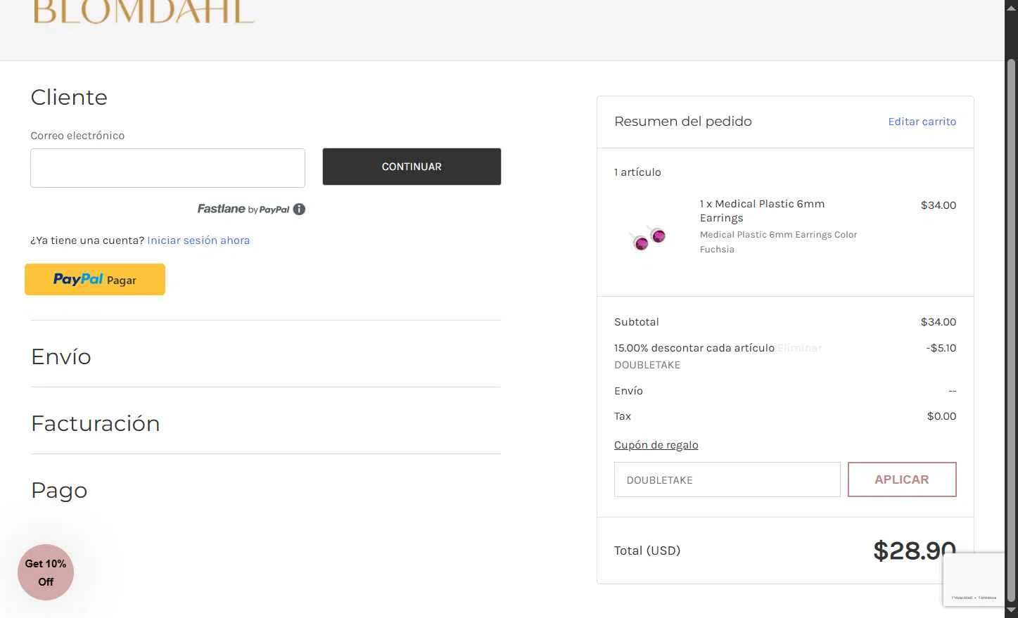The width and height of the screenshot is (1018, 618).
Task: Click the Total (USD) label
Action: [x=647, y=551]
